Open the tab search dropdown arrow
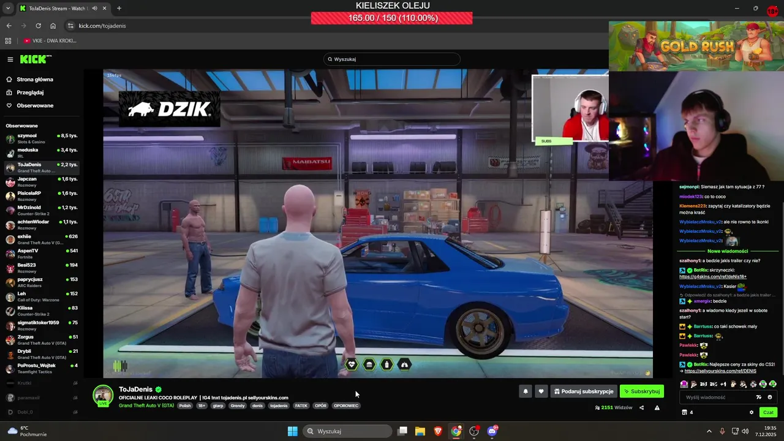 pyautogui.click(x=8, y=9)
